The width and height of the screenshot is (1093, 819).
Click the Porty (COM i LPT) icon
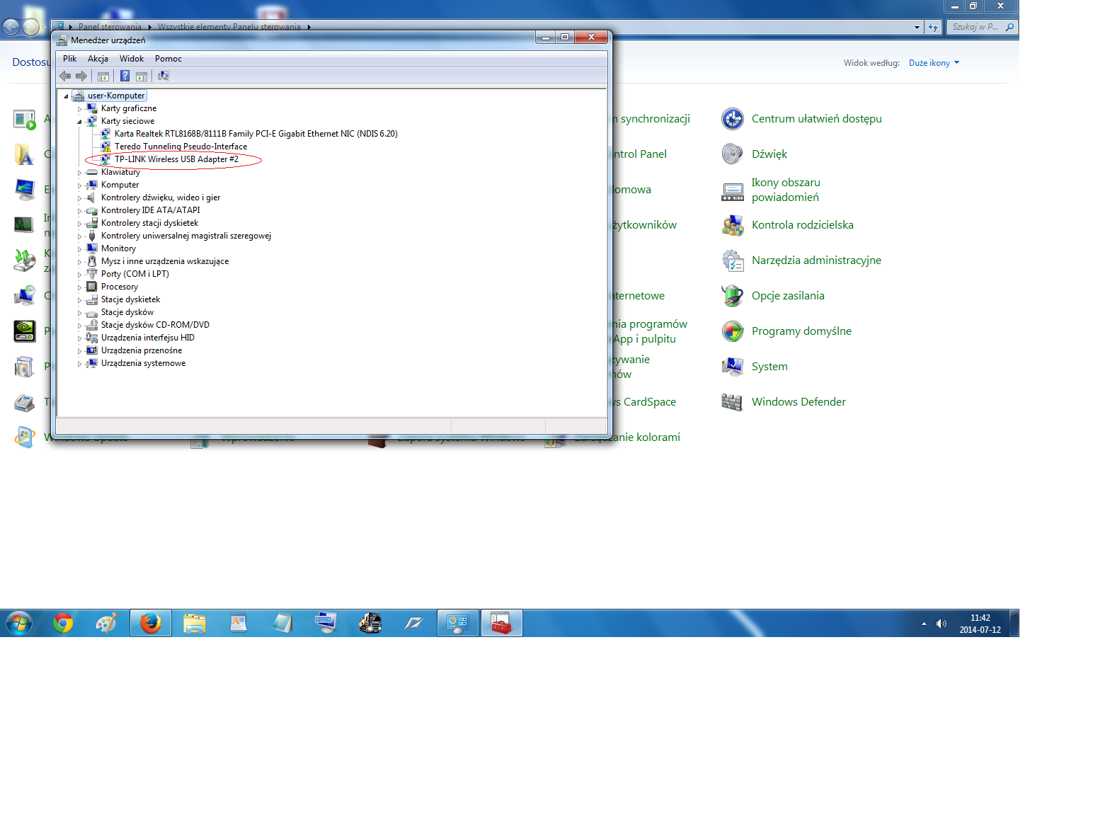pyautogui.click(x=91, y=274)
